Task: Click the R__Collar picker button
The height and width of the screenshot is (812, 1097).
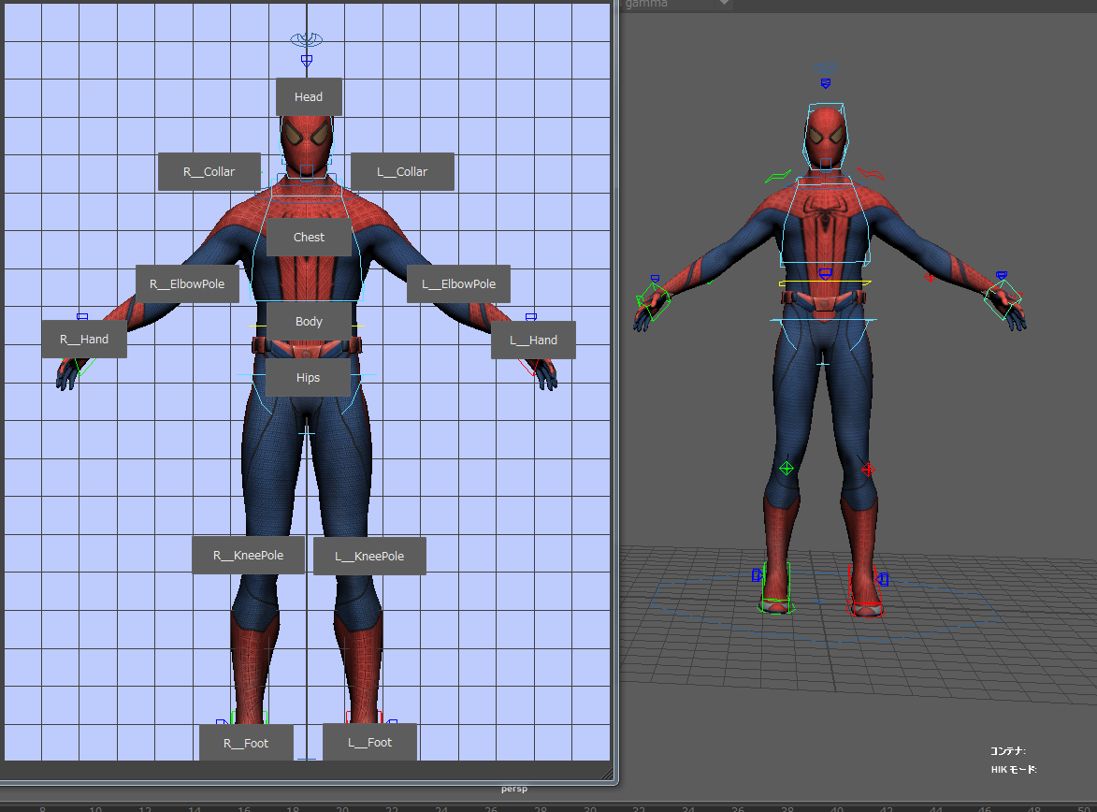Action: 209,171
